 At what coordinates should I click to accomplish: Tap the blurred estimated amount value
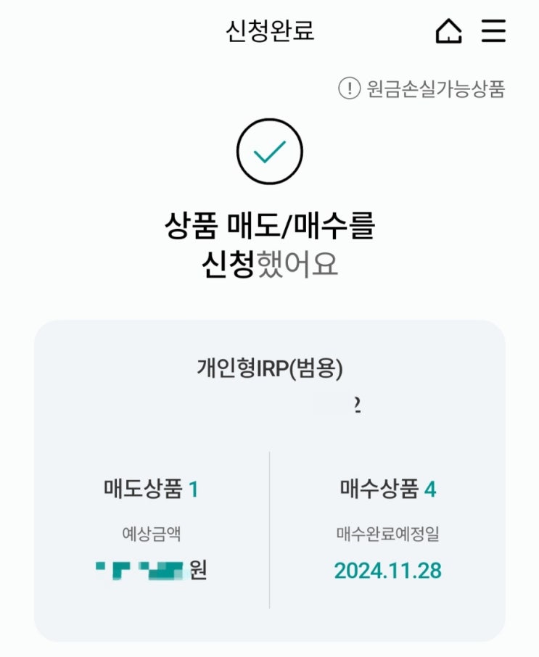(x=139, y=570)
